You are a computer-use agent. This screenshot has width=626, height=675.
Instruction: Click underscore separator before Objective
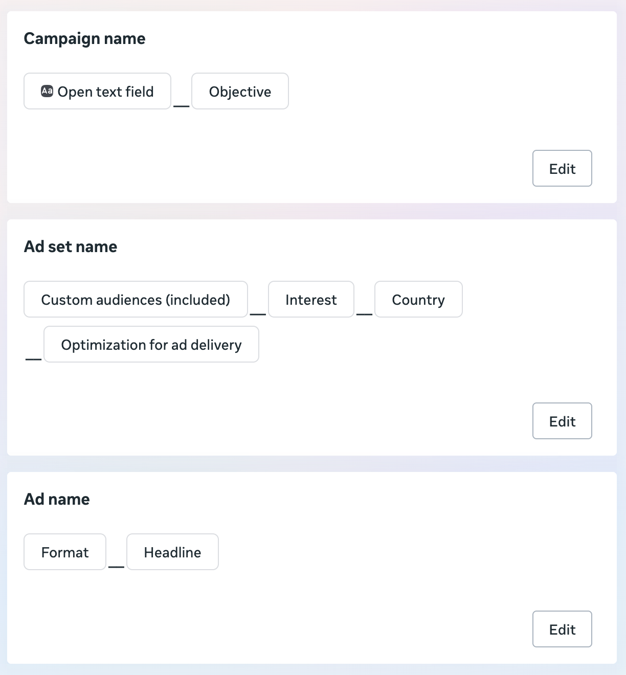(x=181, y=105)
